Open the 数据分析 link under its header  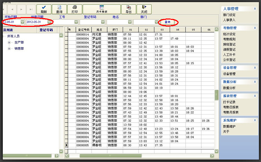(x=229, y=88)
